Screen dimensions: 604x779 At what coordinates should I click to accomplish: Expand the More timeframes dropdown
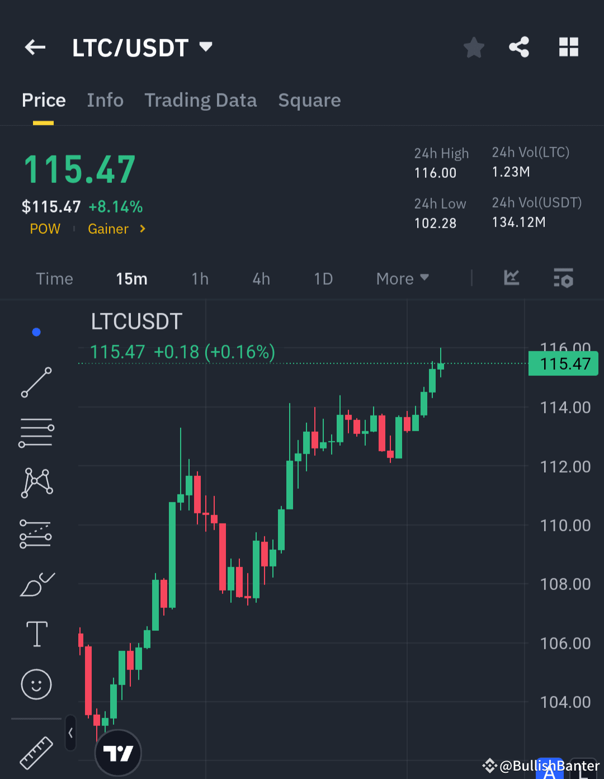(402, 278)
